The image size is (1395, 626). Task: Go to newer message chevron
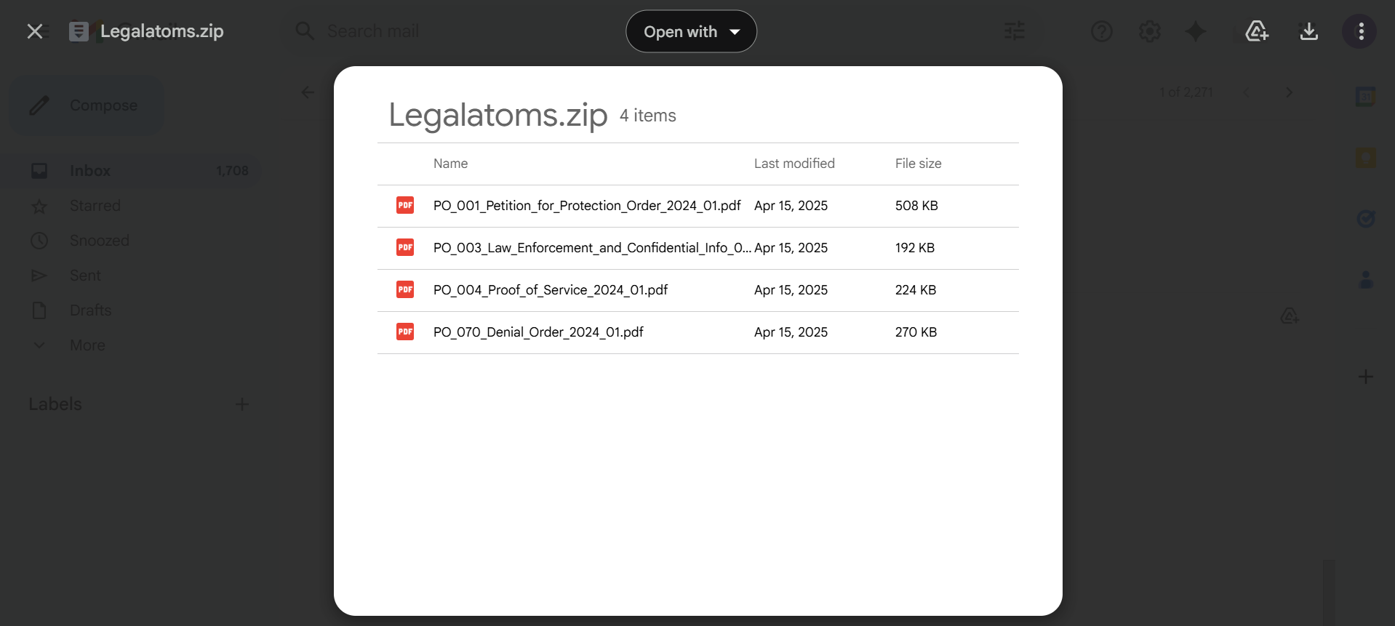pos(1247,92)
